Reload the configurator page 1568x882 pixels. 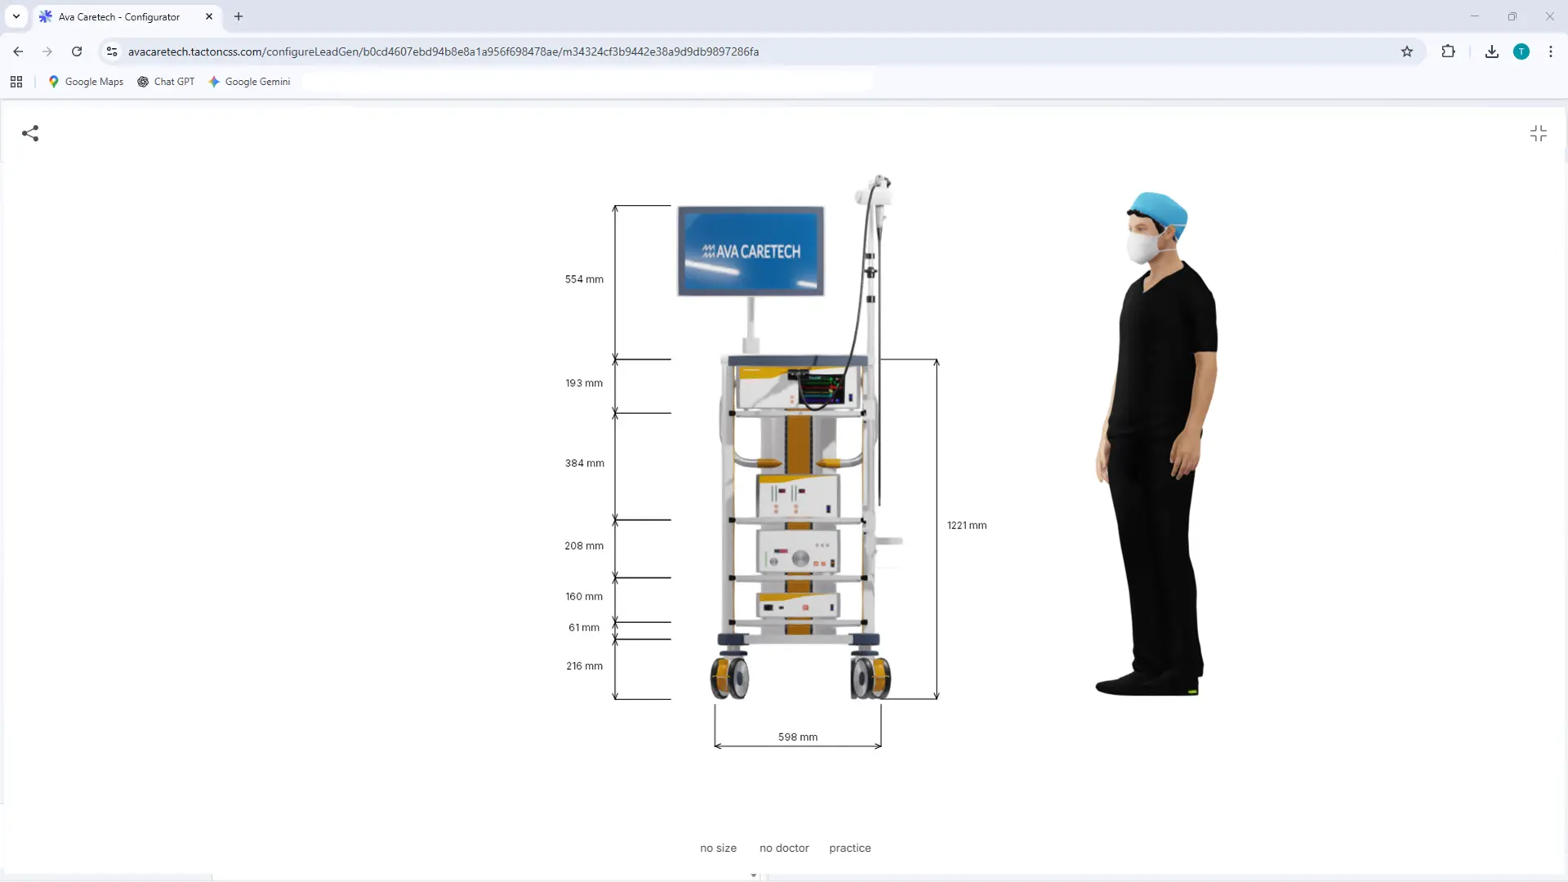point(77,51)
